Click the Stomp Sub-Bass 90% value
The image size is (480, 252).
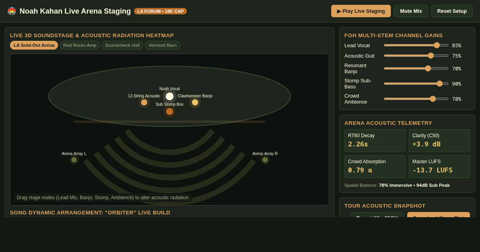tap(456, 84)
